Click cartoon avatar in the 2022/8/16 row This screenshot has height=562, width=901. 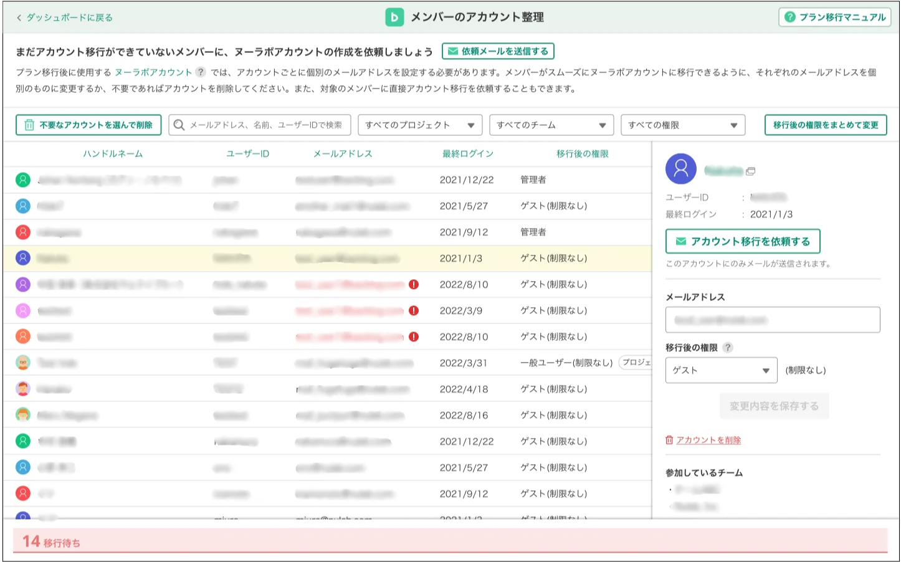pos(23,416)
